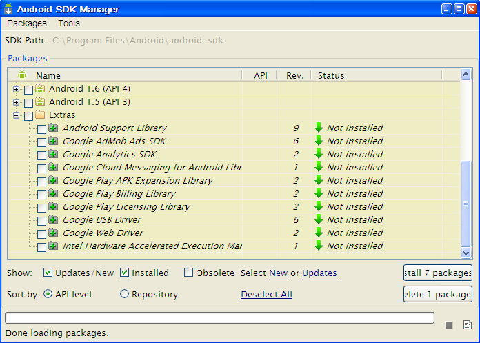
Task: Enable the Obsolete show filter
Action: 188,272
